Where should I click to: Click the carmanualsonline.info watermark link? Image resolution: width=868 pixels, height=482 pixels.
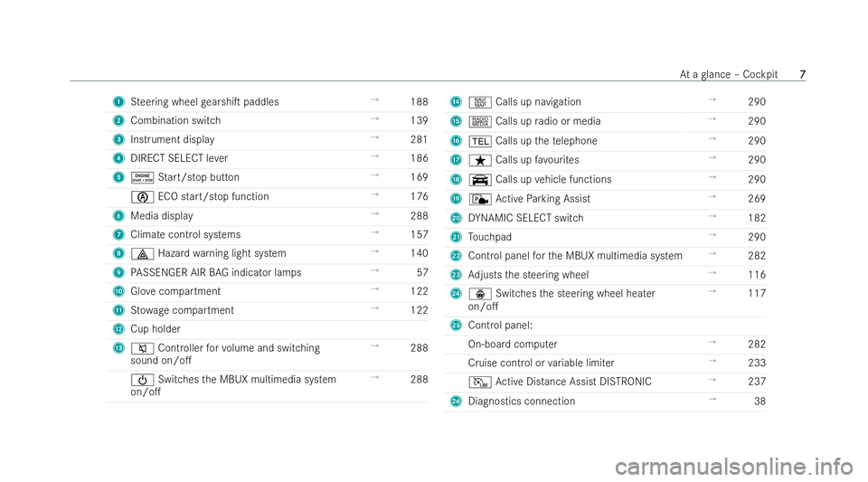734,467
